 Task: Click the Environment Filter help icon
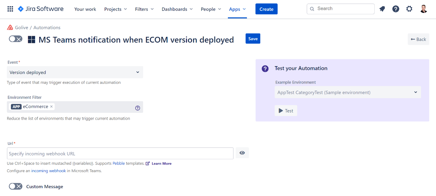tap(138, 108)
